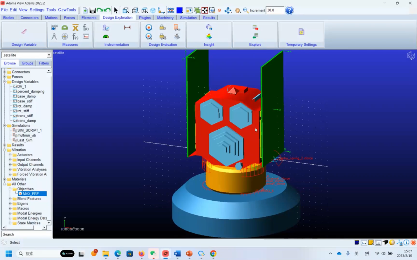Click the green Redo arrow icon
The width and height of the screenshot is (417, 260).
click(100, 10)
